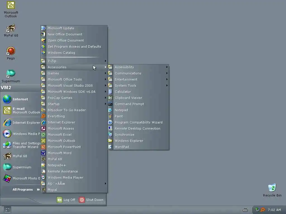
Task: Open Internet Explorer from the Start menu pinned list
Action: tap(21, 123)
